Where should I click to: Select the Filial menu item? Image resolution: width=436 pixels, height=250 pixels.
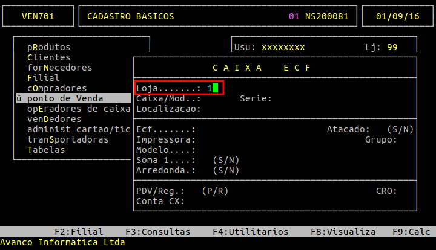(43, 78)
